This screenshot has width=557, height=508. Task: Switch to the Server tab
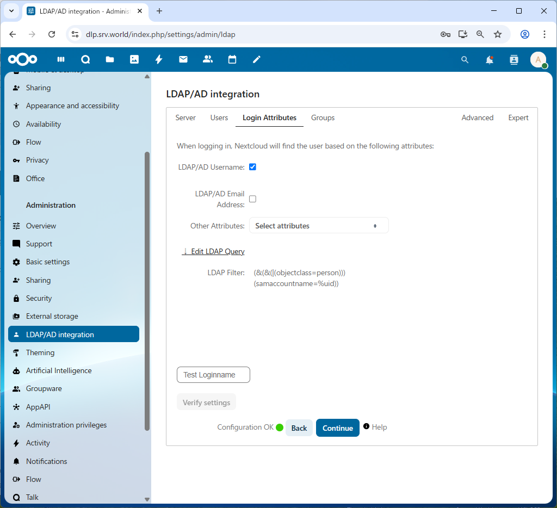point(185,117)
